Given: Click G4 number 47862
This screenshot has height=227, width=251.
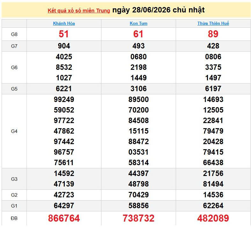Looking at the screenshot, I should click(64, 131).
